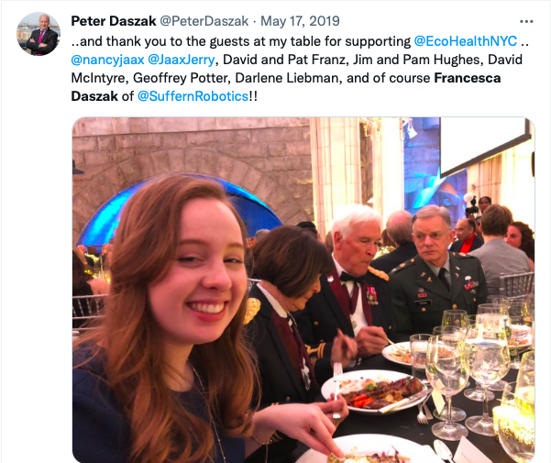This screenshot has height=463, width=551.
Task: Open the attached dinner event photo
Action: point(303,289)
